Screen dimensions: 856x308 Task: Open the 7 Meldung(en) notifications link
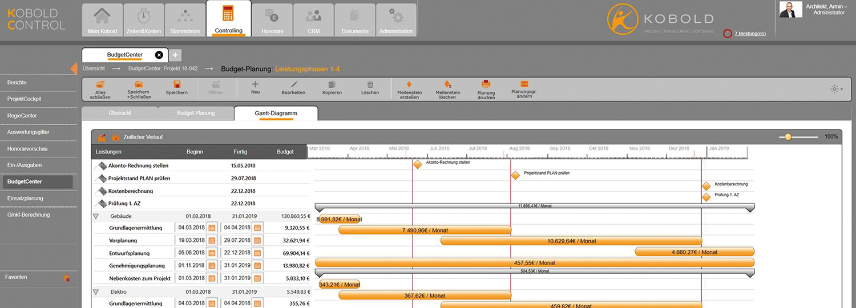[x=750, y=34]
